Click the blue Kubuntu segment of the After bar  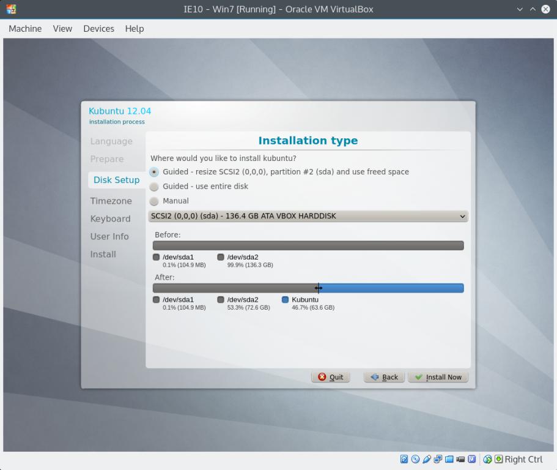pos(391,288)
